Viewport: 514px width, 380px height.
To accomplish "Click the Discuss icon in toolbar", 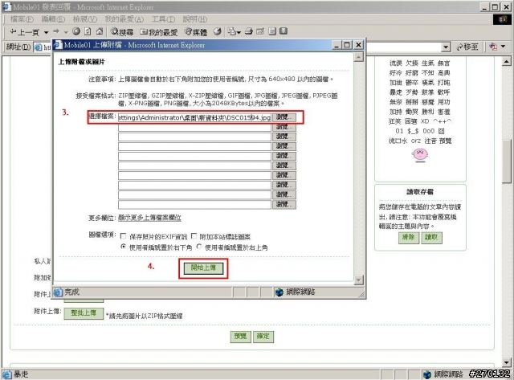I will pyautogui.click(x=272, y=31).
